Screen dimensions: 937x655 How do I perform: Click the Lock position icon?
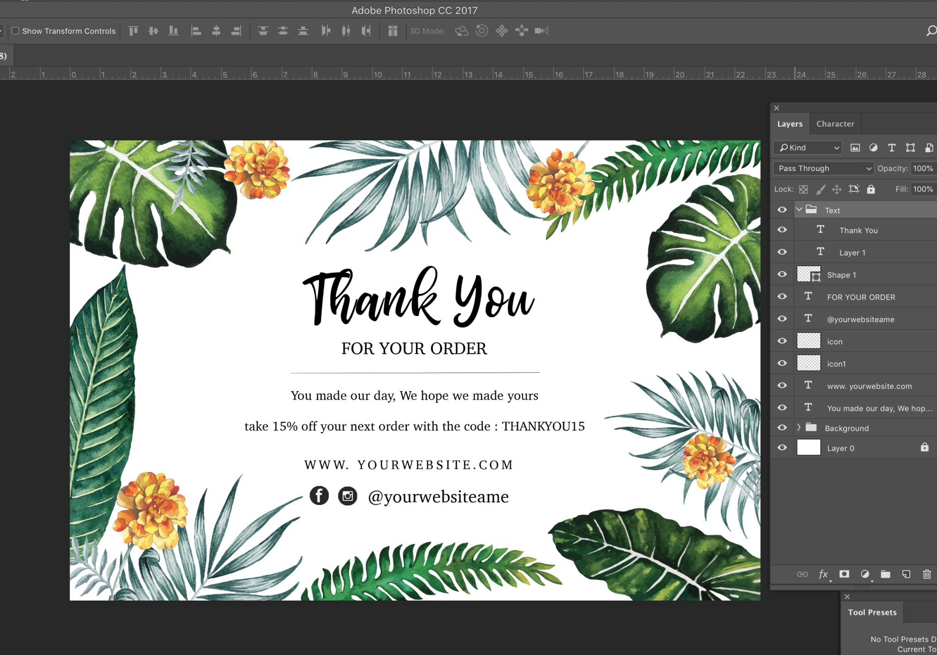(x=838, y=189)
